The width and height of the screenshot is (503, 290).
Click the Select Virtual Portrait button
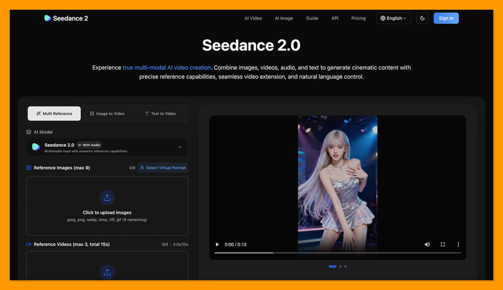pos(163,168)
